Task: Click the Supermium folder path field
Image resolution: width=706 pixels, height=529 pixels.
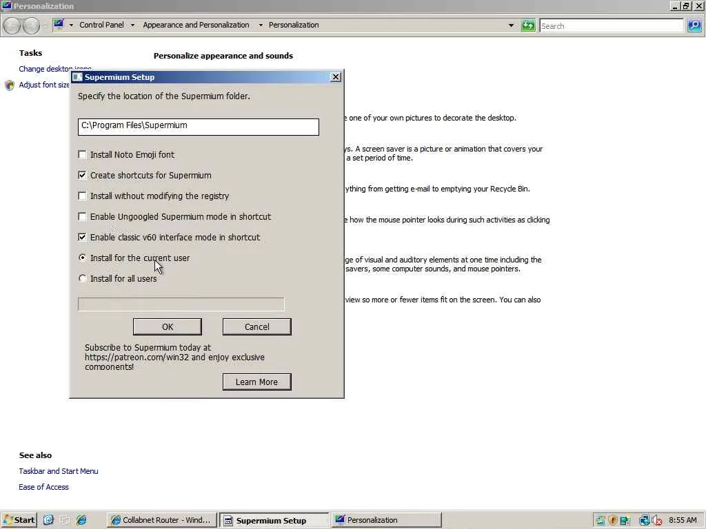Action: click(x=198, y=127)
